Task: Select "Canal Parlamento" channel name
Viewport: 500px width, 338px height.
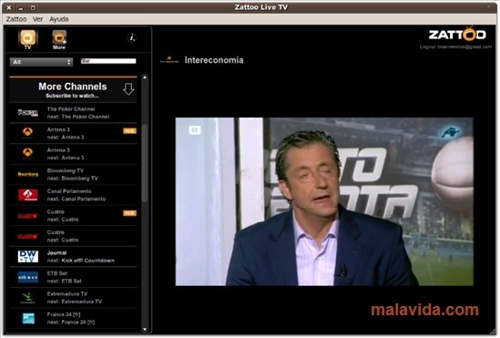Action: pyautogui.click(x=69, y=191)
